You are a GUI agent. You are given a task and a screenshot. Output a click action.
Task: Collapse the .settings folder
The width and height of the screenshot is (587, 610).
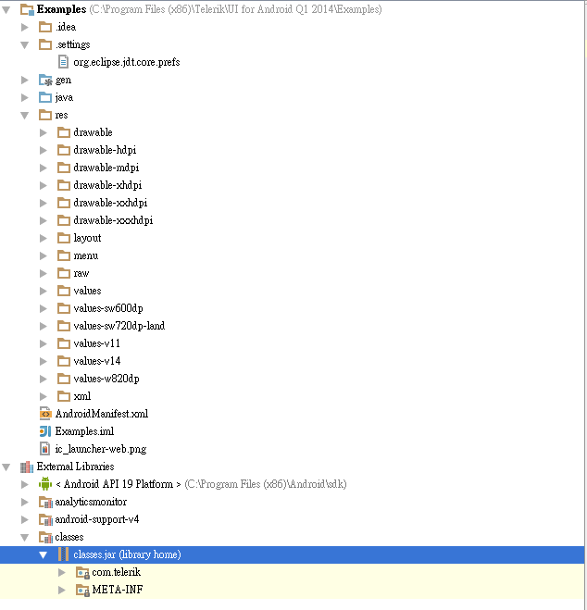click(25, 45)
